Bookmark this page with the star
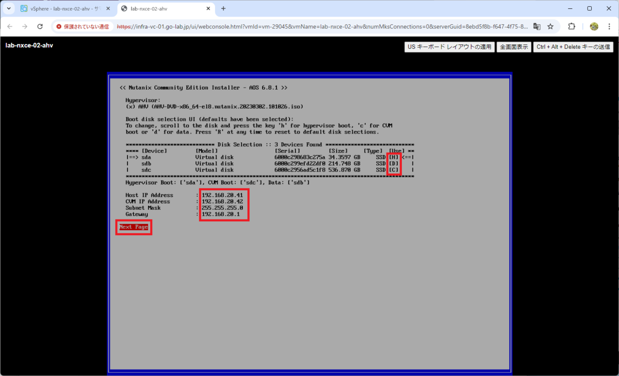Screen dimensions: 619x376 [550, 26]
